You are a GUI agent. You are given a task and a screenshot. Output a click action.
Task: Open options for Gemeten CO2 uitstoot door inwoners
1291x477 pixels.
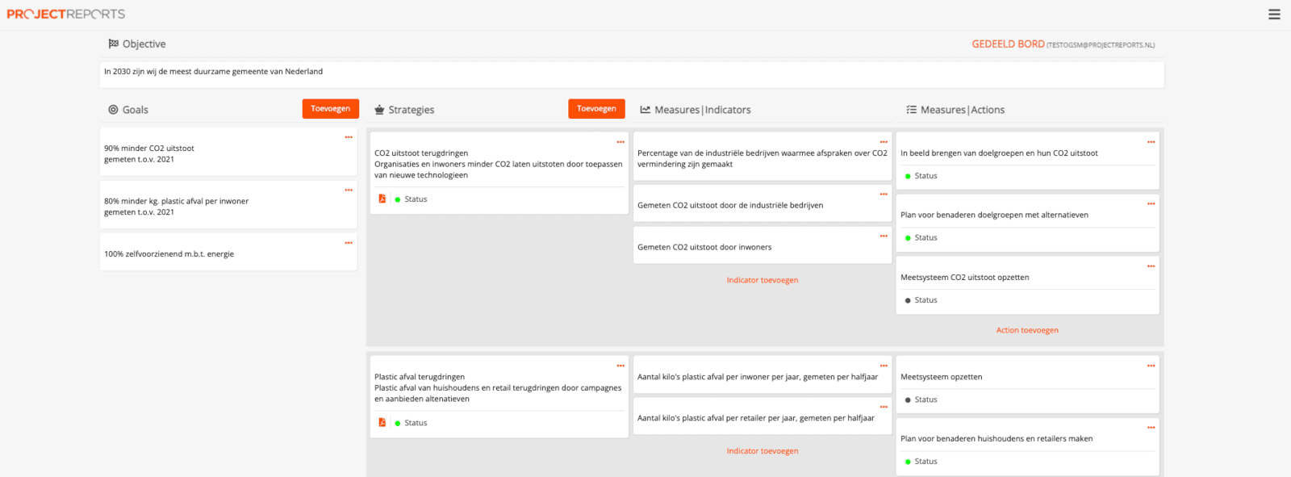(884, 236)
